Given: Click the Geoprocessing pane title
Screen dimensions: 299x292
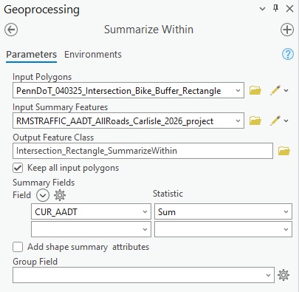Looking at the screenshot, I should [x=42, y=10].
